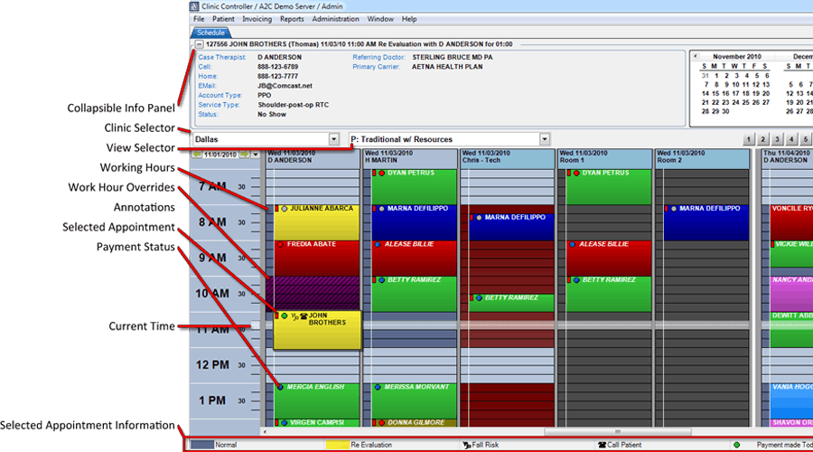
Task: Click the horizontal scrollbar thumb
Action: [617, 432]
